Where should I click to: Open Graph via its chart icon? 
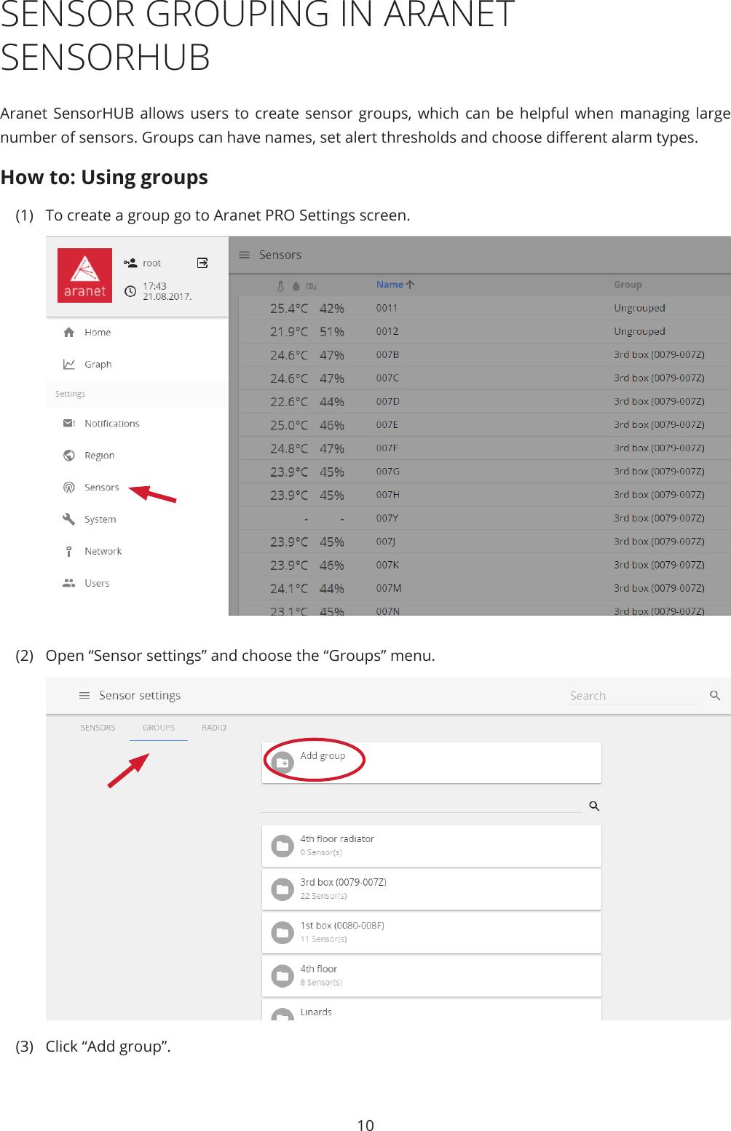click(x=69, y=364)
